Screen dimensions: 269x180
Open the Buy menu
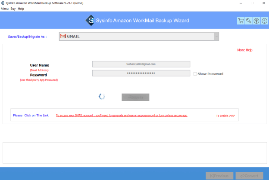(13, 9)
